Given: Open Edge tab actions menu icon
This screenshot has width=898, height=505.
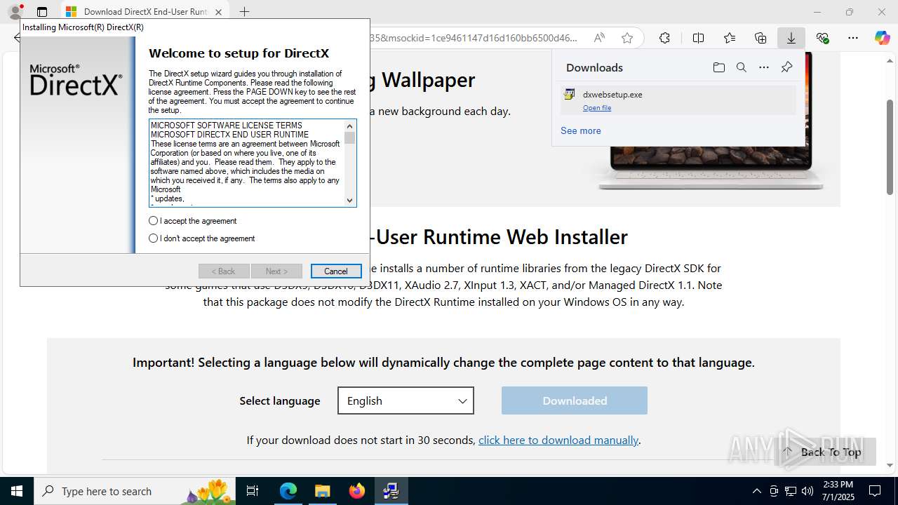Looking at the screenshot, I should point(42,12).
